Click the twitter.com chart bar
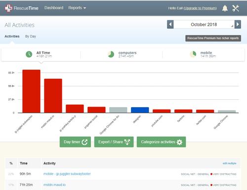This screenshot has height=190, width=247. tap(205, 111)
